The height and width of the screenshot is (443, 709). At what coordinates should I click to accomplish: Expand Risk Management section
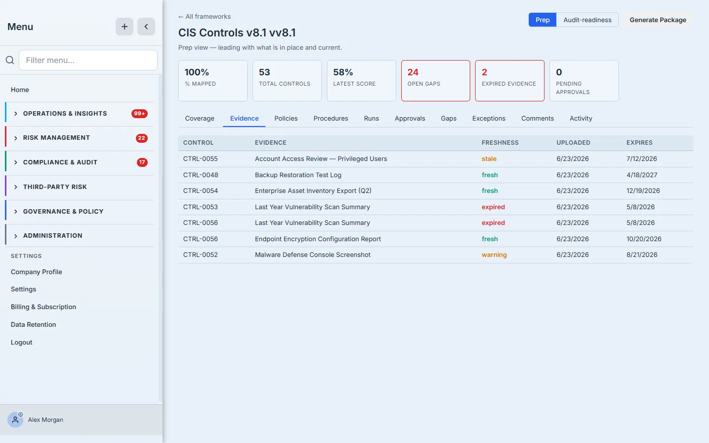79,138
